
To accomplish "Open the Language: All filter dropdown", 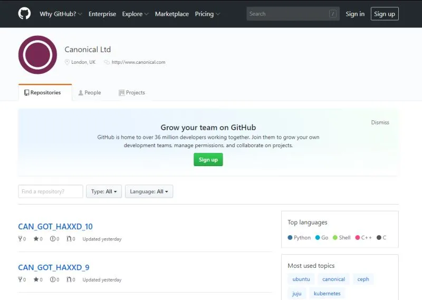I will point(149,191).
